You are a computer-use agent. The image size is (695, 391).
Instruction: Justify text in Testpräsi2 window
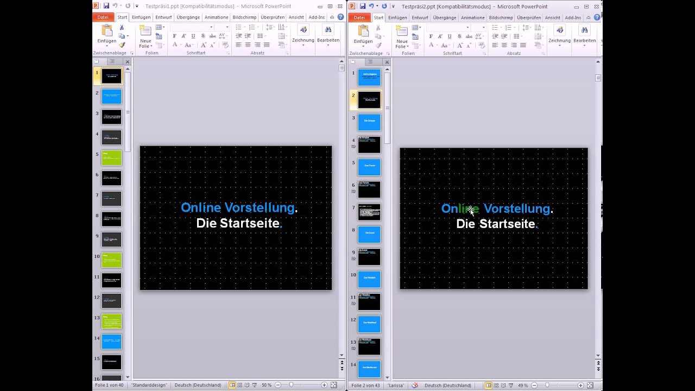coord(523,45)
